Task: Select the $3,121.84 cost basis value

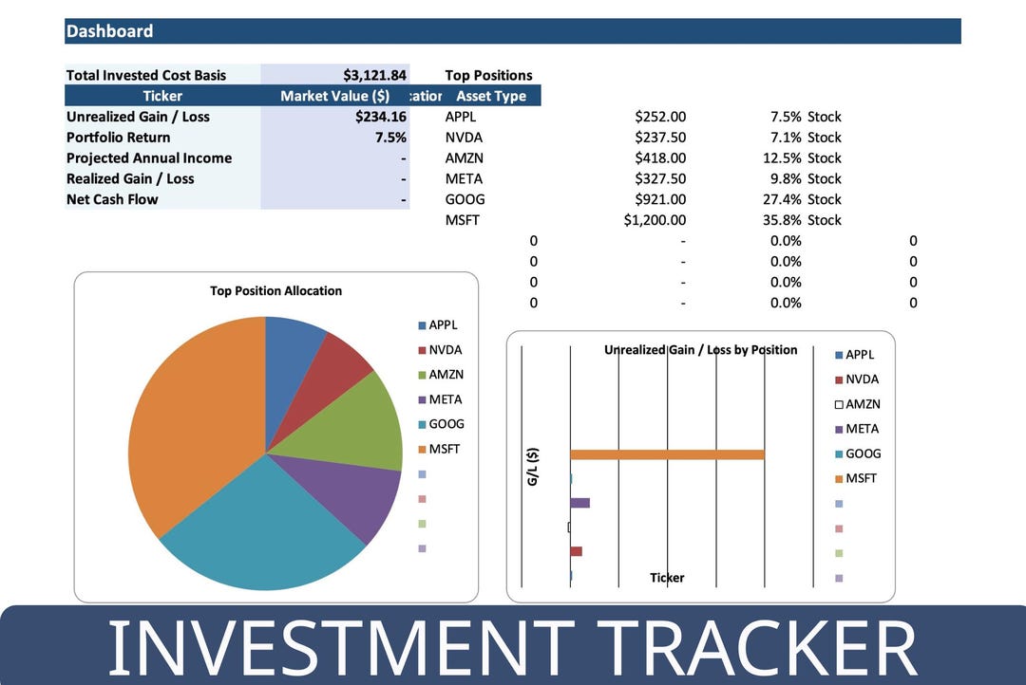Action: (374, 75)
